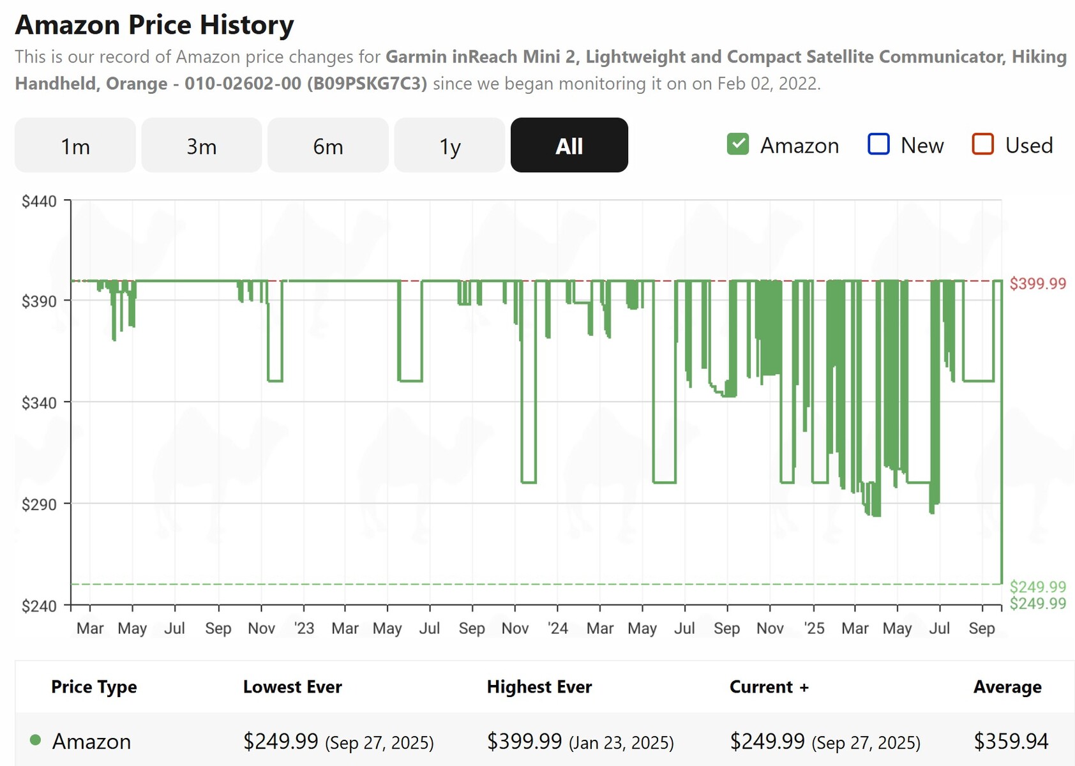Show the 6m price history range
This screenshot has width=1075, height=766.
click(x=327, y=146)
